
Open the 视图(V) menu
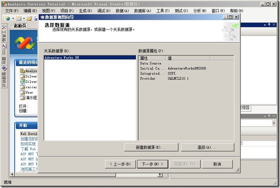pos(49,11)
